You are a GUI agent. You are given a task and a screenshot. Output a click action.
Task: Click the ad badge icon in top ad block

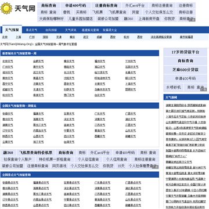[192, 20]
